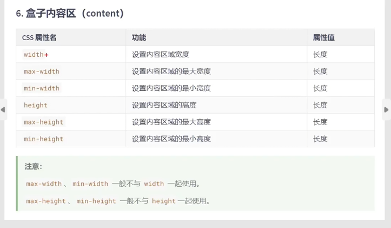The height and width of the screenshot is (228, 391).
Task: Click 'width' code in the note
Action: pyautogui.click(x=154, y=184)
